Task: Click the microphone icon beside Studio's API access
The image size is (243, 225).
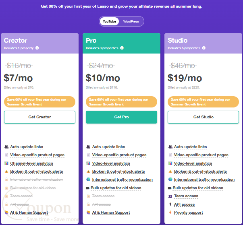Action: pyautogui.click(x=170, y=204)
